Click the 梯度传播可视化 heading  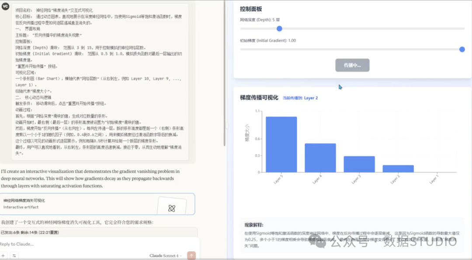(259, 98)
